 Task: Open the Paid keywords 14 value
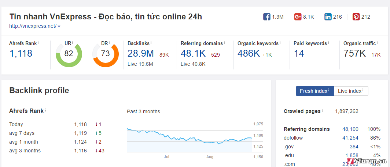pyautogui.click(x=299, y=53)
